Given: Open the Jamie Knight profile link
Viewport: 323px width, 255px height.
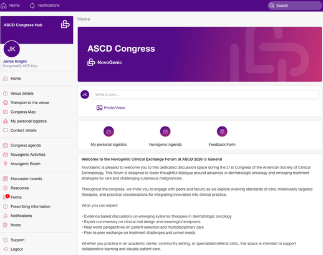Looking at the screenshot, I should [x=15, y=61].
